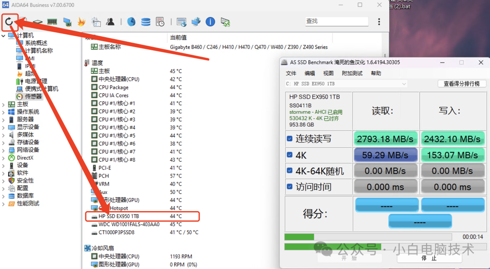Open the 编辑 menu in AS SSD
The width and height of the screenshot is (490, 269).
pos(310,73)
